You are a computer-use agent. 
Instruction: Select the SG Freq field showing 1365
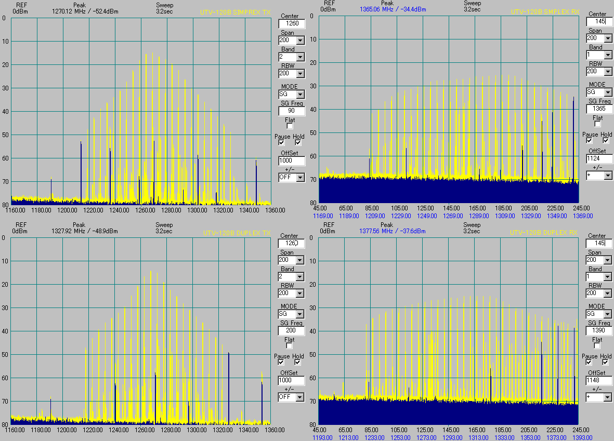click(598, 109)
